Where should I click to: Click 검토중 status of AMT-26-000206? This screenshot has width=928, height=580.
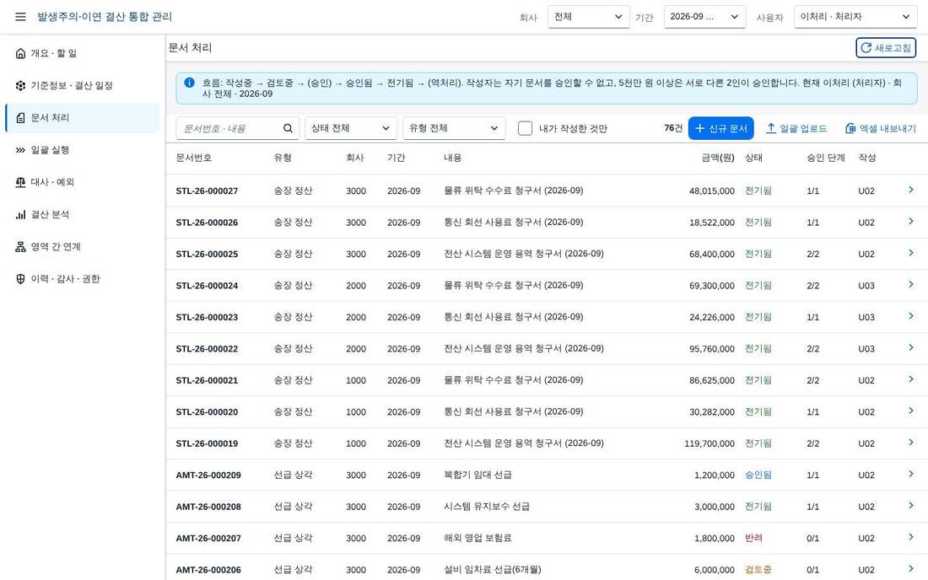point(758,569)
